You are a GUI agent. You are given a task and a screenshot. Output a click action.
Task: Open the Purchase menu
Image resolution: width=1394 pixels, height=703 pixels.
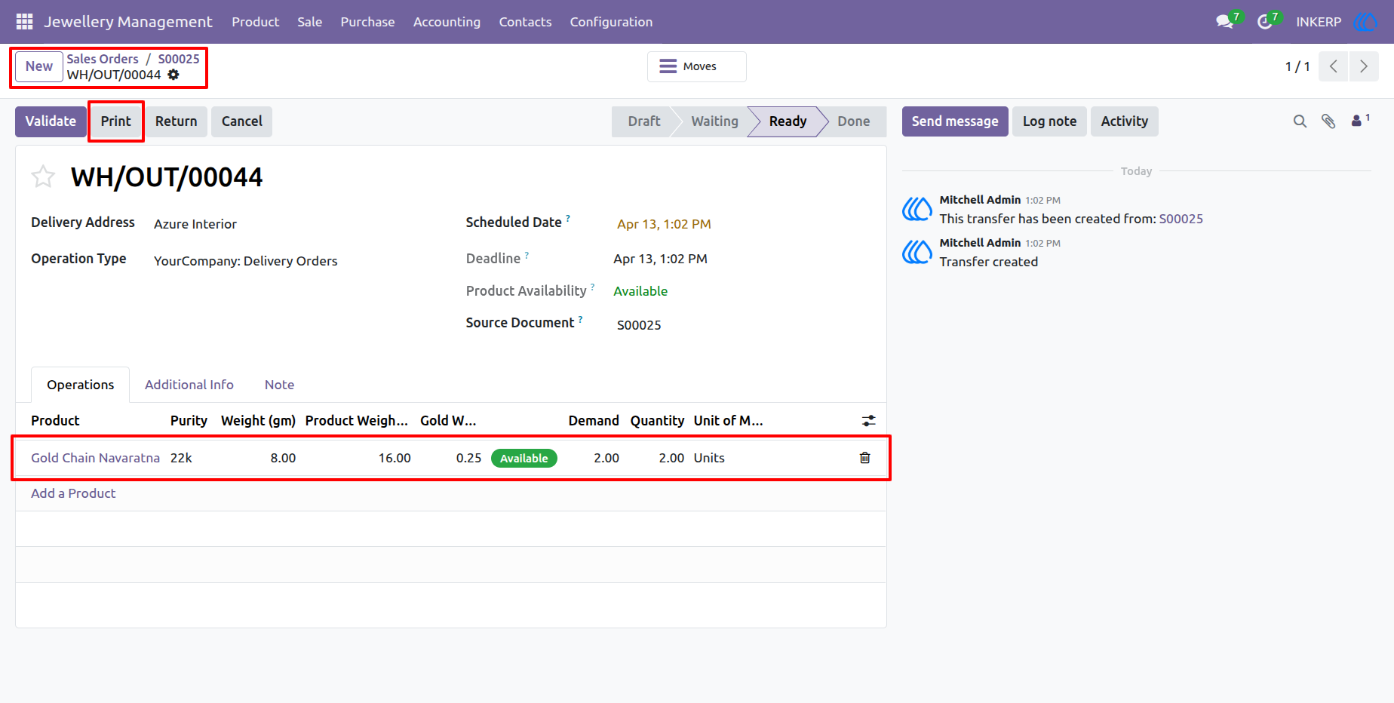pos(367,22)
